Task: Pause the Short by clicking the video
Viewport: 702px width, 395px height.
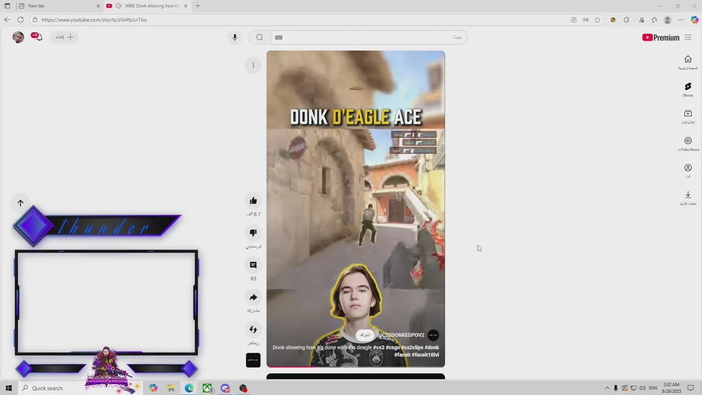Action: click(x=355, y=208)
